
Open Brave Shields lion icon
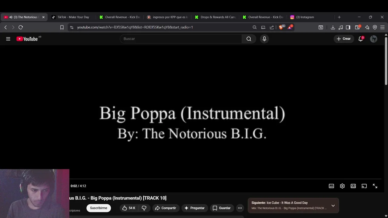[281, 27]
